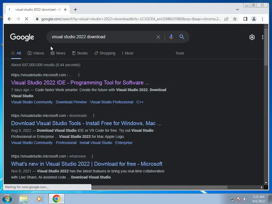This screenshot has width=272, height=204.
Task: Click Visual Studio Professional sitelink
Action: (x=112, y=102)
